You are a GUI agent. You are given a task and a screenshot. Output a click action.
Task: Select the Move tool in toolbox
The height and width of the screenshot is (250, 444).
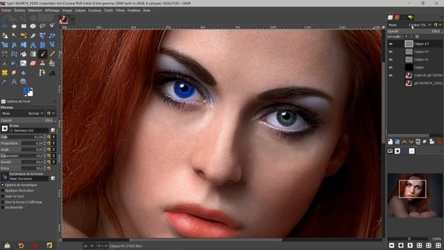coord(5,26)
